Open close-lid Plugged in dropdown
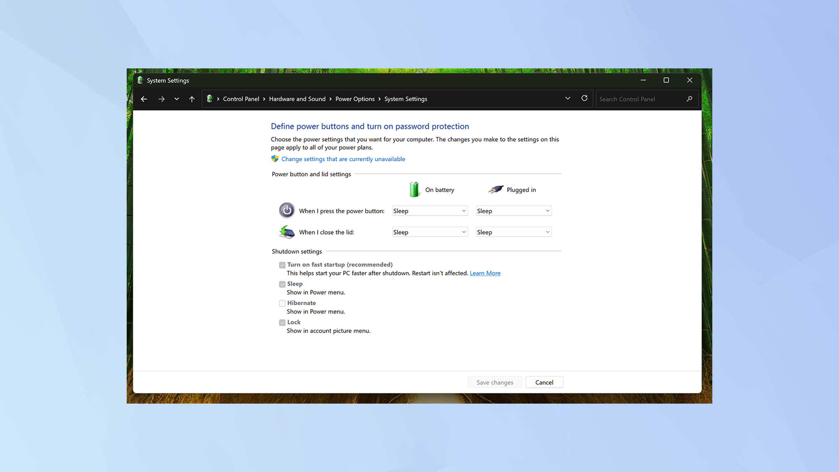This screenshot has width=839, height=472. coord(513,232)
